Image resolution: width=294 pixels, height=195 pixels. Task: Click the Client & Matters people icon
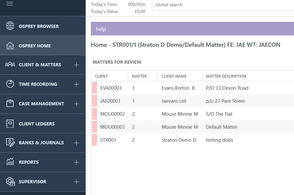tap(10, 64)
